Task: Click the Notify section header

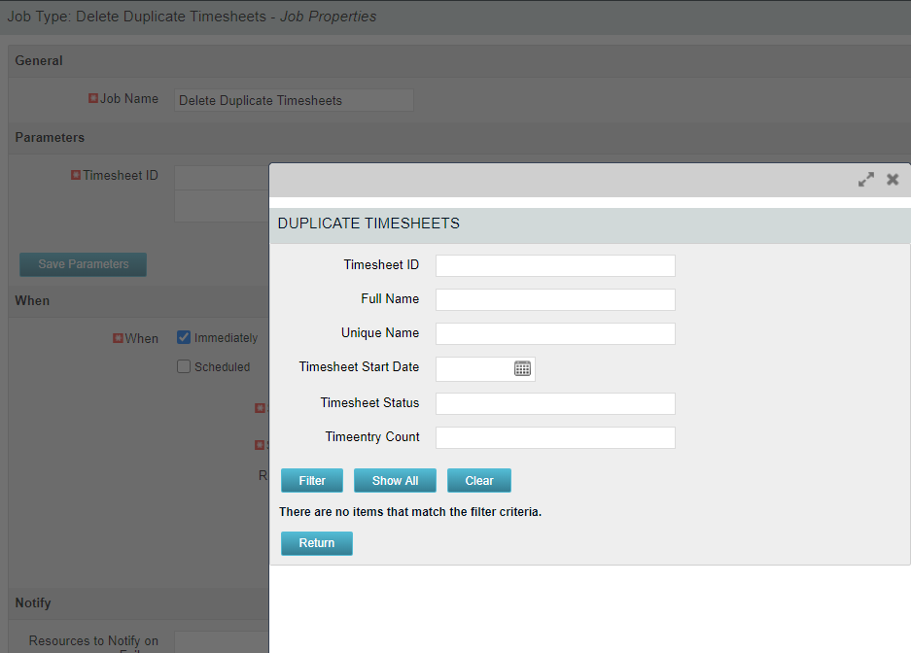Action: pos(33,603)
